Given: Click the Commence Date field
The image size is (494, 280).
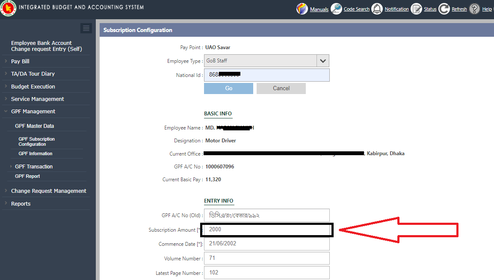Looking at the screenshot, I should point(267,244).
